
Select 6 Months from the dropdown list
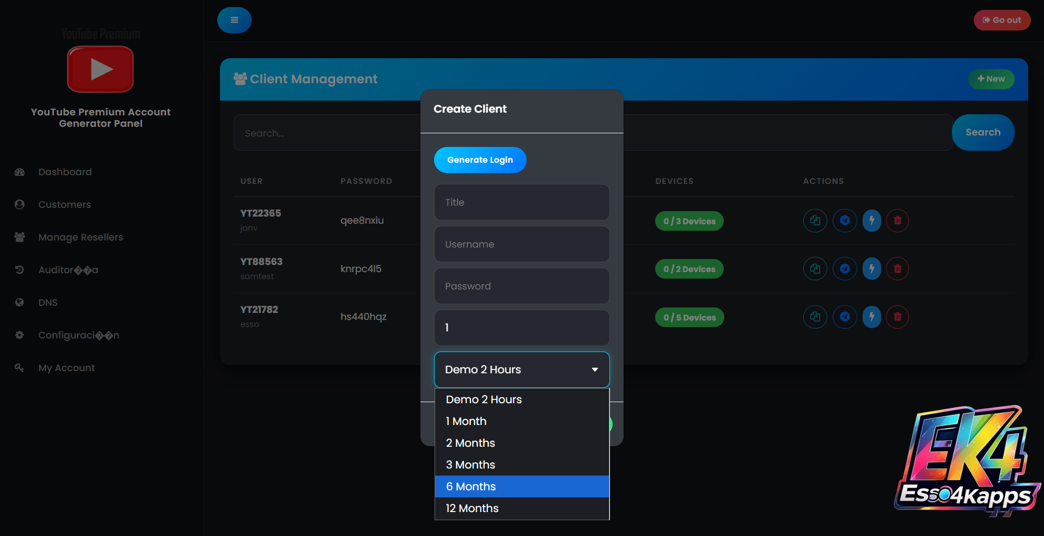[x=521, y=486]
